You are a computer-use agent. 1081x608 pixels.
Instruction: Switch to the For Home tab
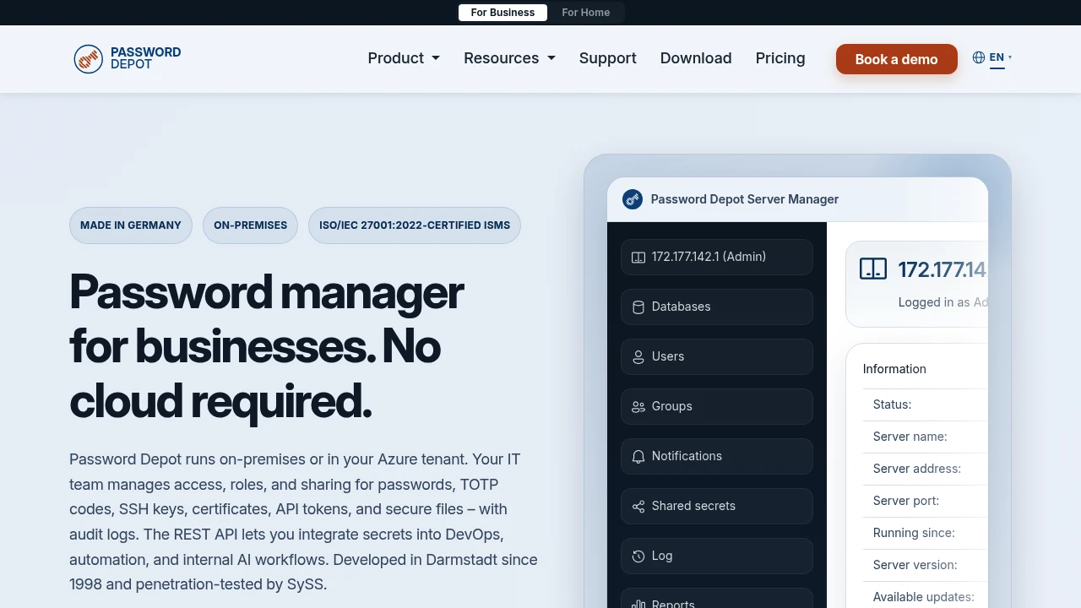point(586,13)
